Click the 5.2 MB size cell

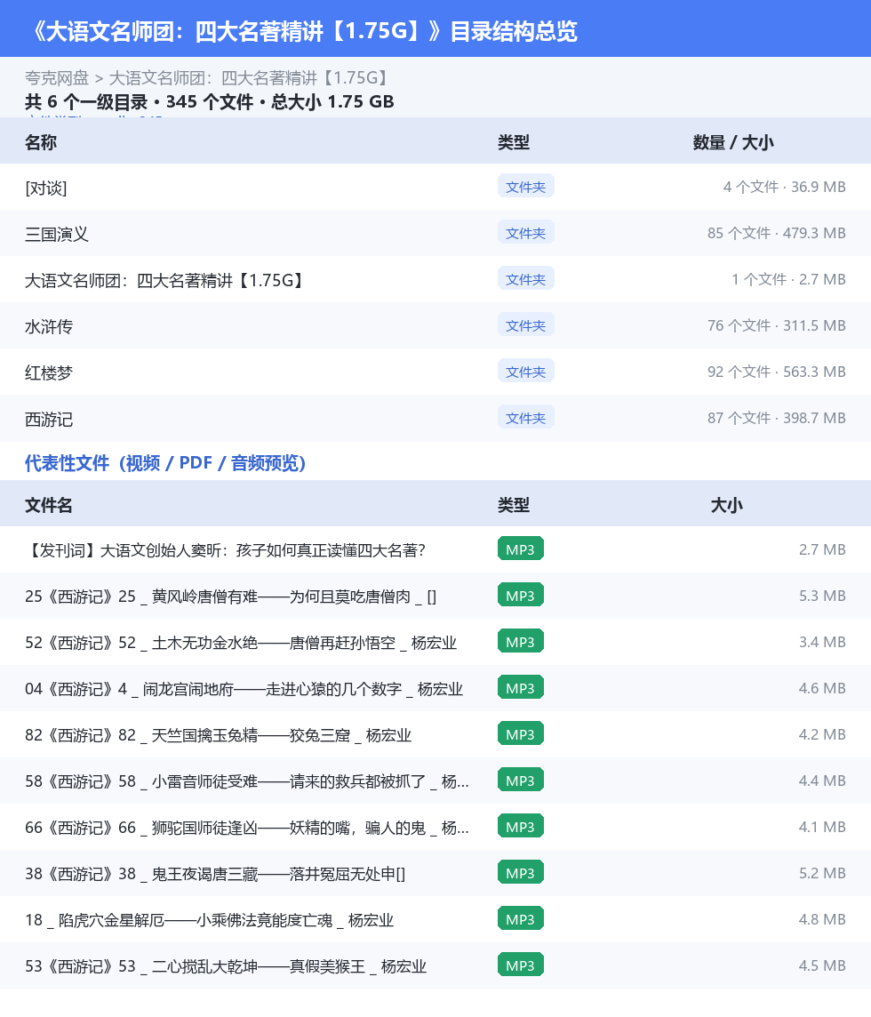click(x=822, y=873)
